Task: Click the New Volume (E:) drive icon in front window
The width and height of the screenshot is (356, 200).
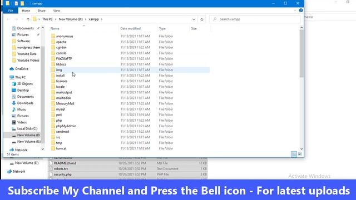Action: point(14,142)
